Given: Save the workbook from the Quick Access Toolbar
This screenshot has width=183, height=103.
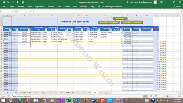Looking at the screenshot, I should pos(3,2).
